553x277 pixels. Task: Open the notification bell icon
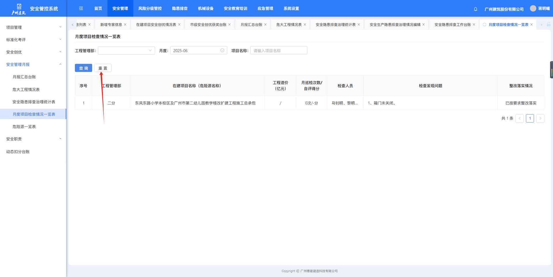476,9
